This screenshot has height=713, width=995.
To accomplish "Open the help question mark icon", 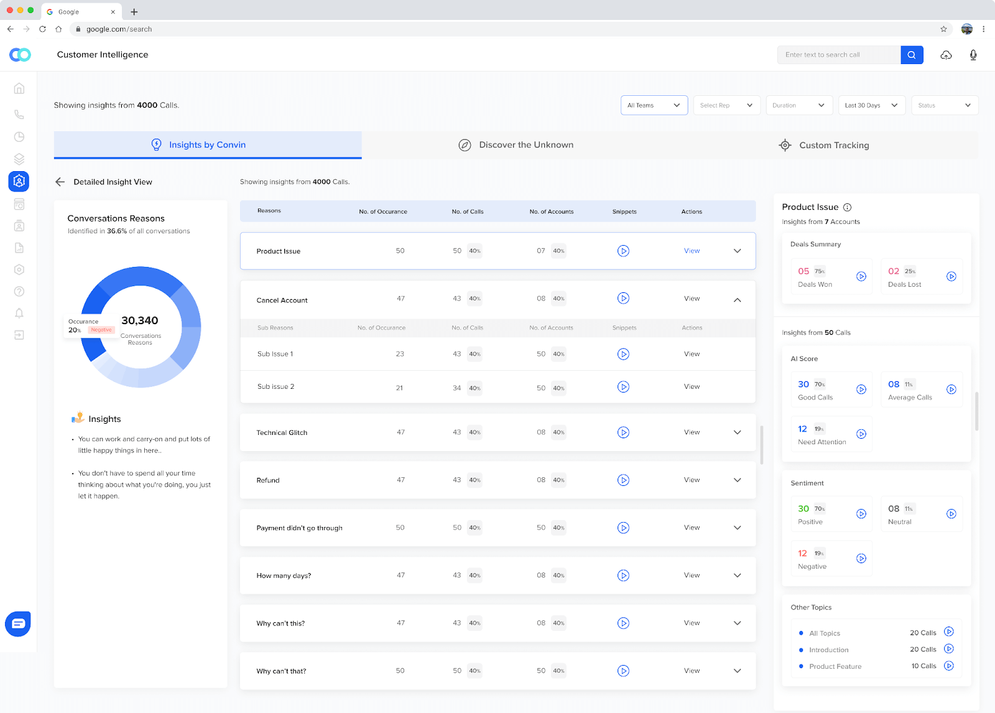I will (19, 291).
